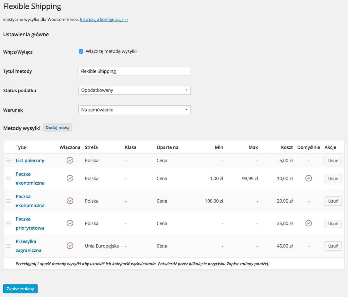
Task: Open the Status podatku dropdown
Action: point(135,90)
